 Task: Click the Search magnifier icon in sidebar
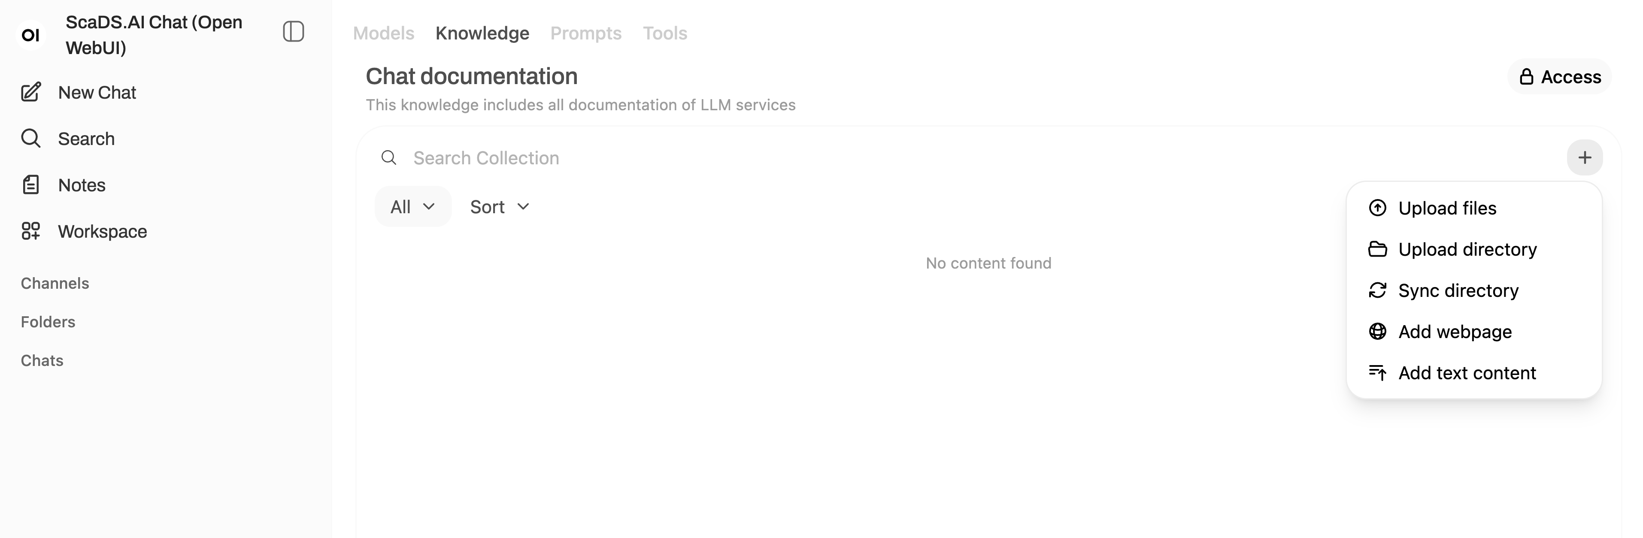(30, 138)
